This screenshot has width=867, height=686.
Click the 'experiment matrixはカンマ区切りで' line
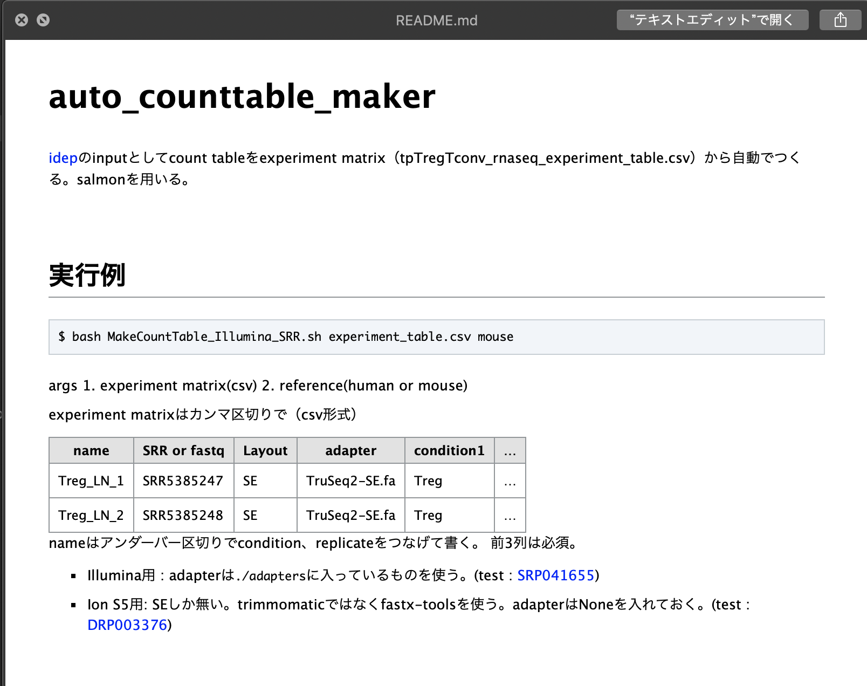[x=203, y=414]
